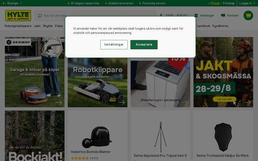Switch to Företag customer mode
The height and width of the screenshot is (161, 258).
point(229,3)
